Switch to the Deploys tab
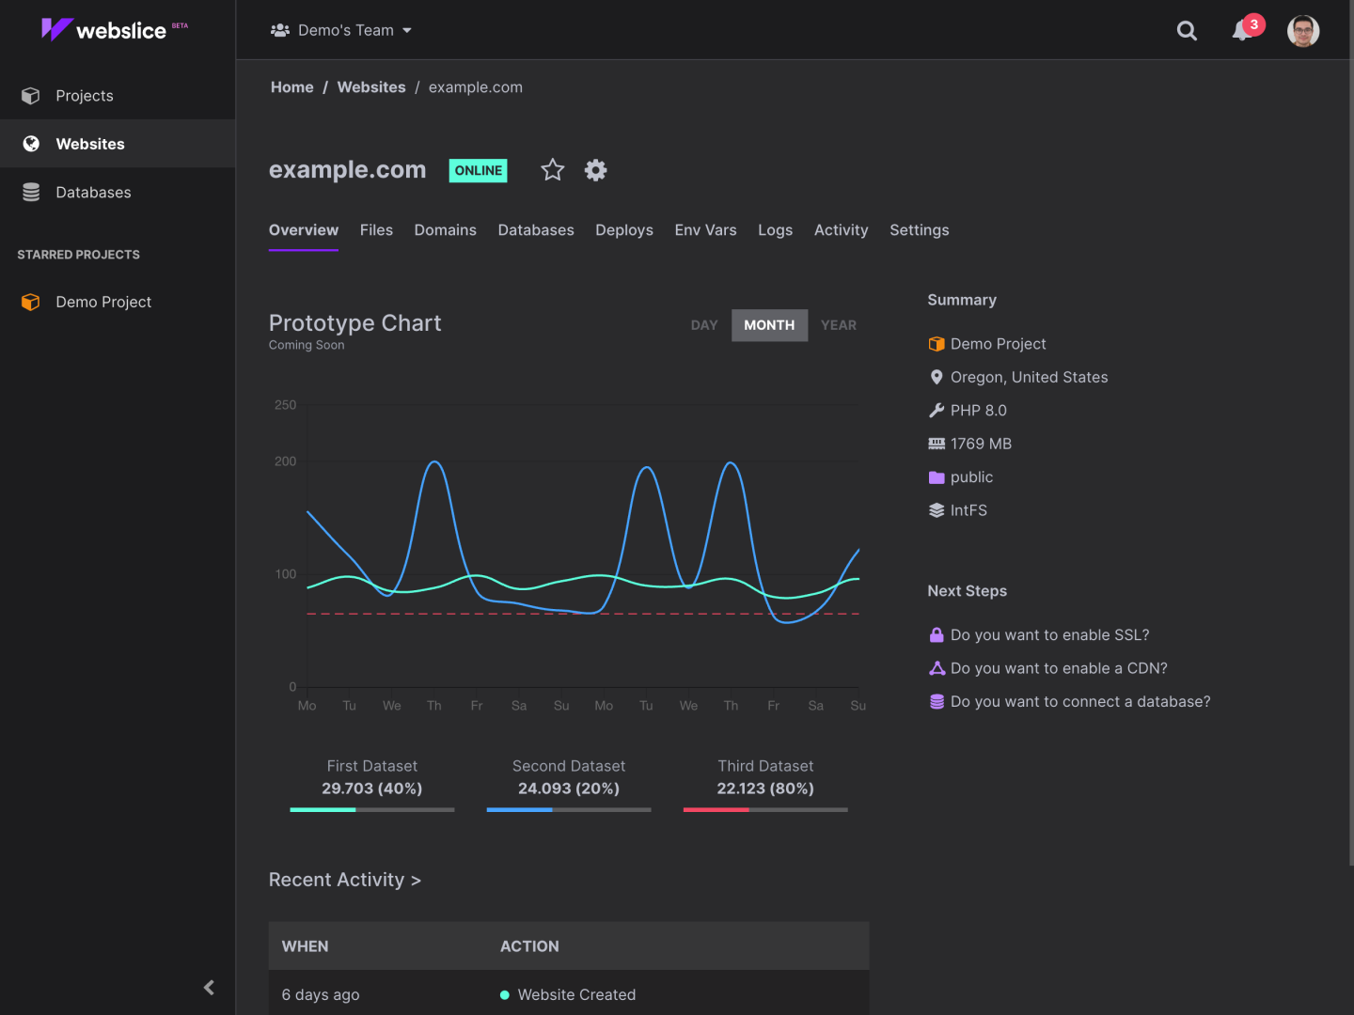 point(623,230)
